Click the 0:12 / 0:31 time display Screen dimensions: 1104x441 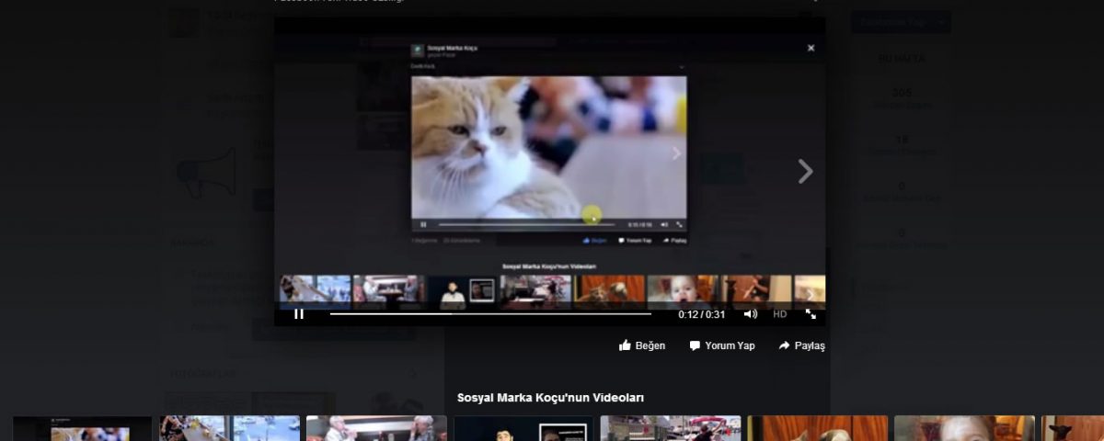tap(702, 314)
